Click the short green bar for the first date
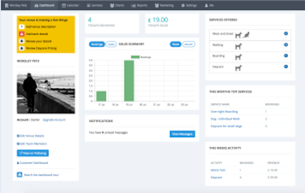Image resolution: width=305 pixels, height=193 pixels. pyautogui.click(x=101, y=96)
